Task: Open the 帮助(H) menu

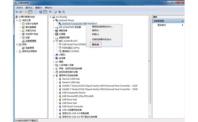Action: (x=49, y=8)
